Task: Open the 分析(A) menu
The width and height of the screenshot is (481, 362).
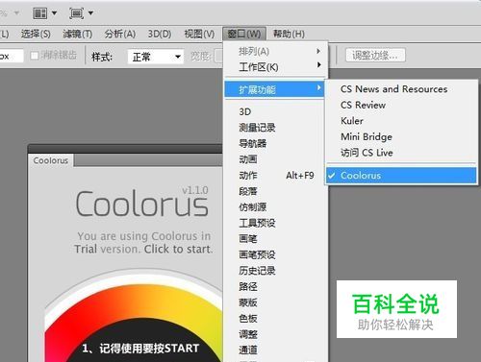Action: [120, 34]
